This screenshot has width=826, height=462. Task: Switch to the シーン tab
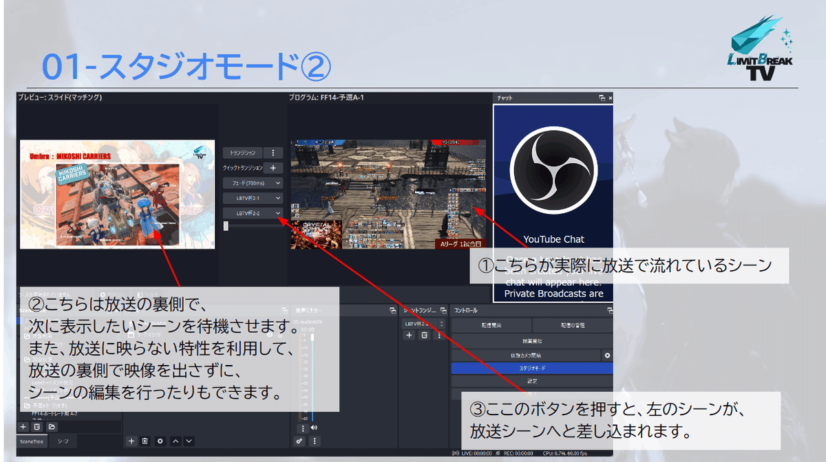click(x=63, y=441)
